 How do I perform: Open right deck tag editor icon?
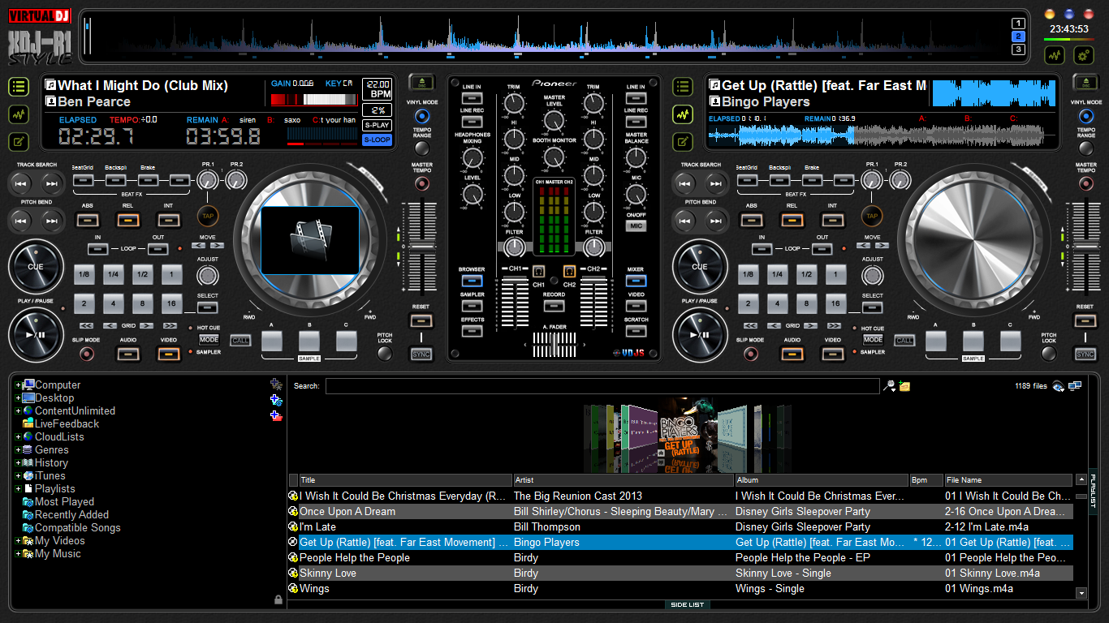point(683,142)
